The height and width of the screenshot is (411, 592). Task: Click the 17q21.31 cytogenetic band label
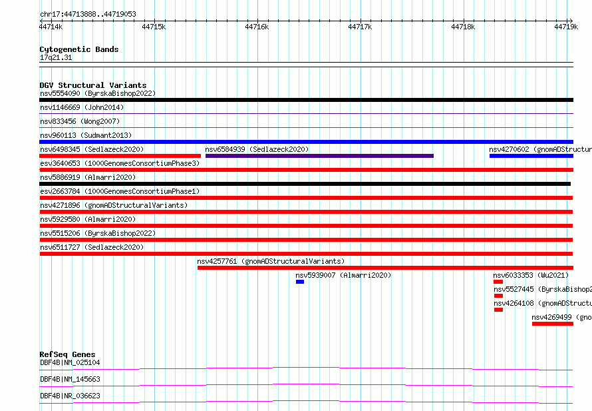tap(56, 57)
